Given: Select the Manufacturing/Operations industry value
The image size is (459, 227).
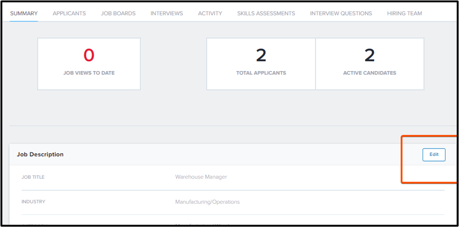Looking at the screenshot, I should pos(207,202).
